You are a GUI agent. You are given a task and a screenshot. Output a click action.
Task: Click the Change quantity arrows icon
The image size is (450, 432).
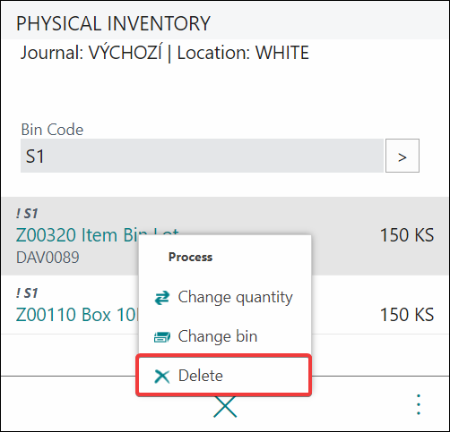(162, 298)
